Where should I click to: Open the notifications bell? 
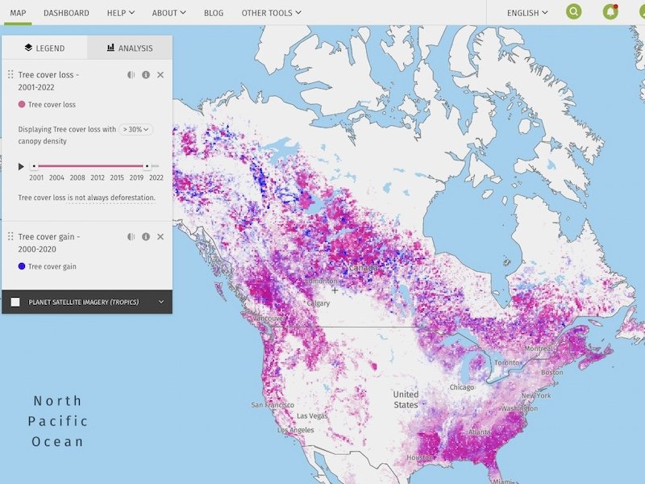610,12
